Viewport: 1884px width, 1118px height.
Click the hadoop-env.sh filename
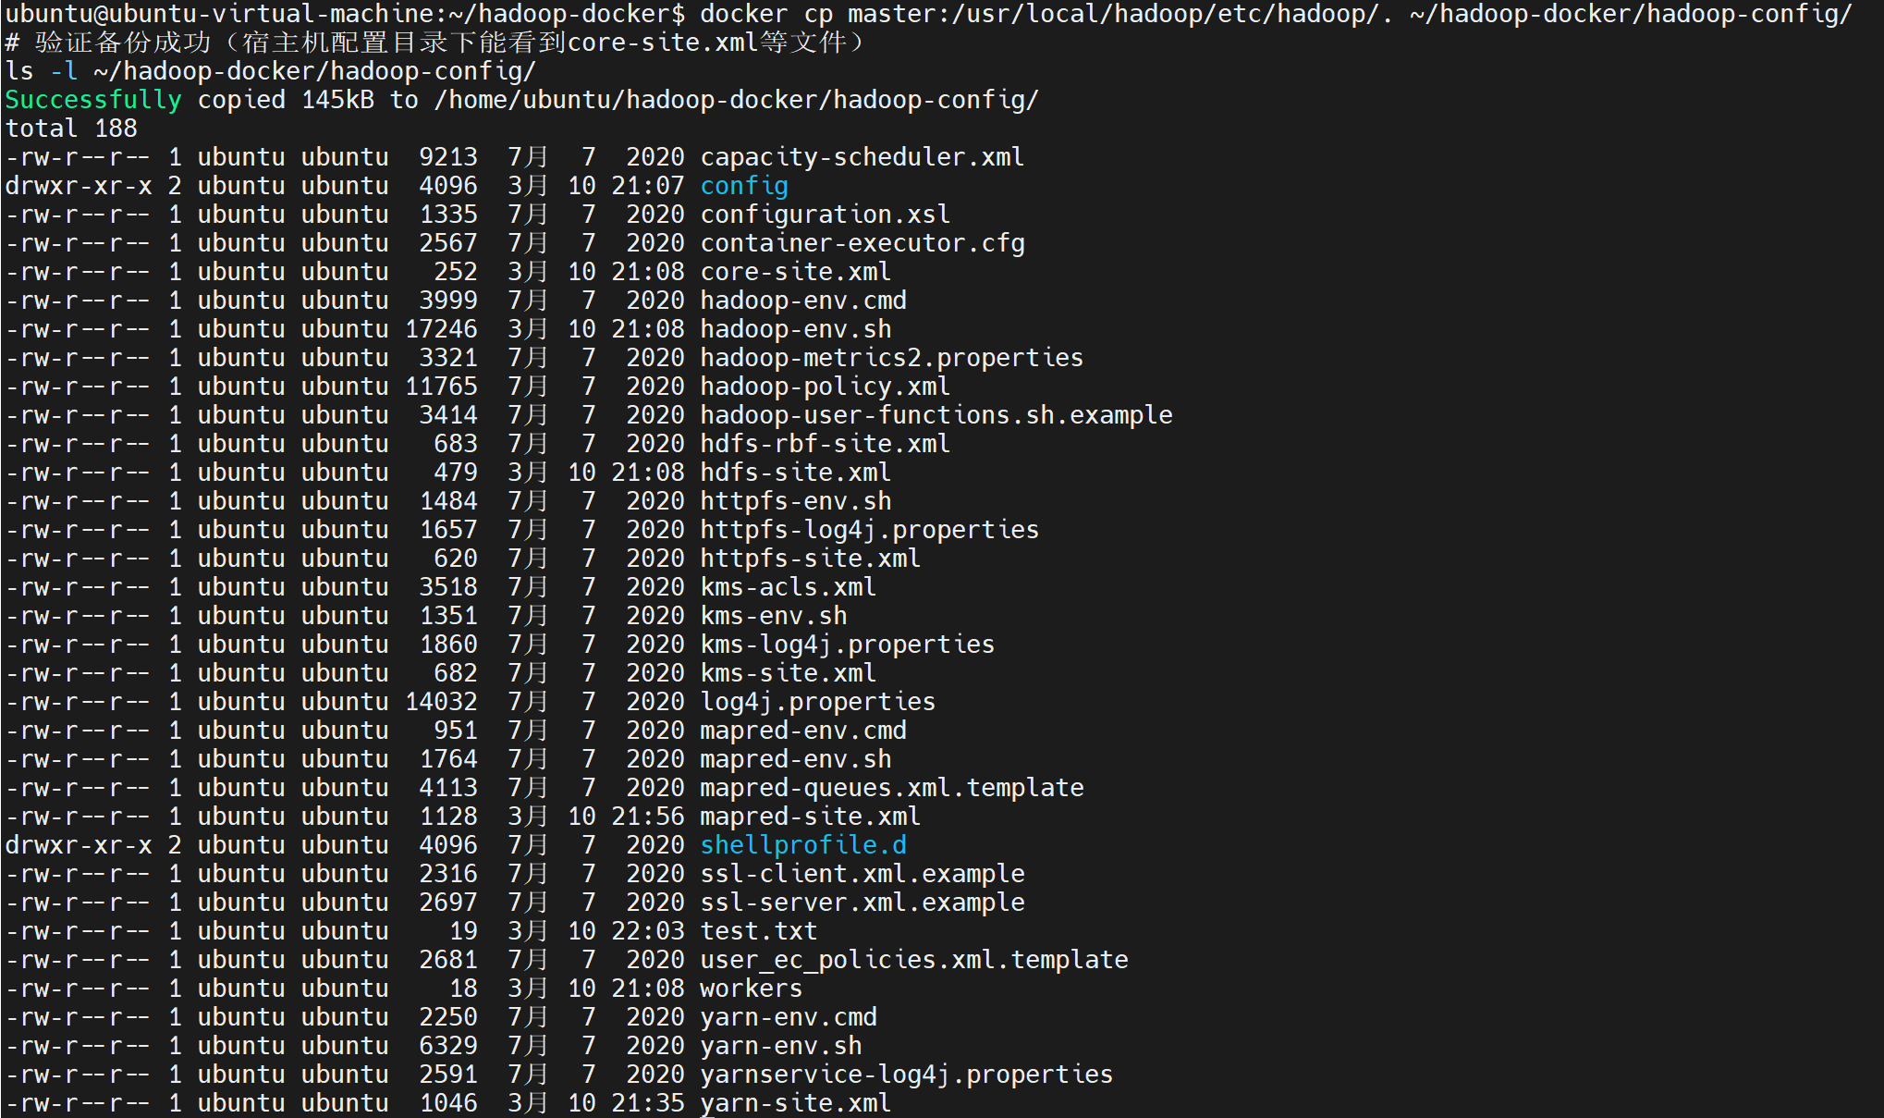coord(795,329)
